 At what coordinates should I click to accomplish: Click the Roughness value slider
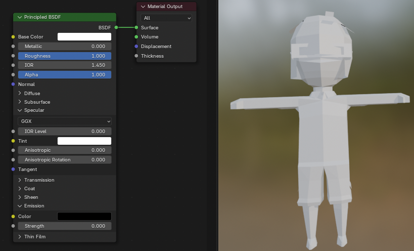(x=65, y=56)
